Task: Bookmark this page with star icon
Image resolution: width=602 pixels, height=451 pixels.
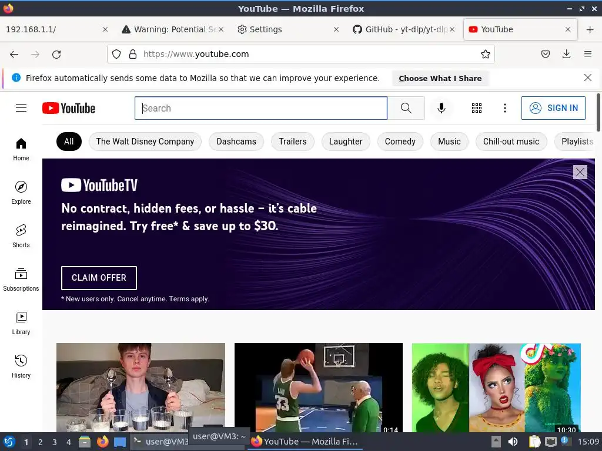Action: click(485, 54)
